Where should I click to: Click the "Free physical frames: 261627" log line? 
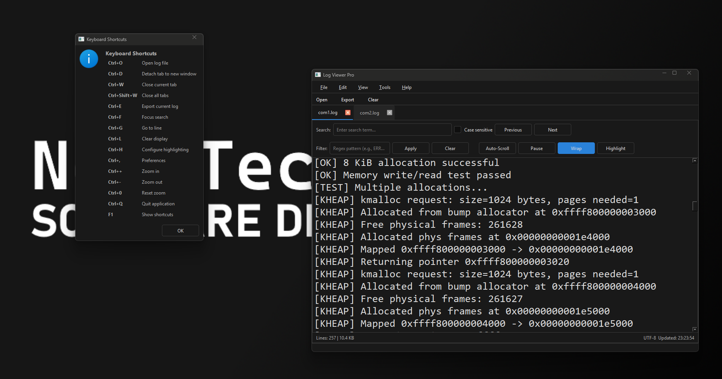coord(419,299)
